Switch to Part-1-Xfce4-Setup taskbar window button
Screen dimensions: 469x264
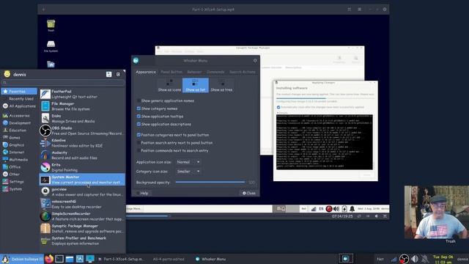tap(121, 259)
